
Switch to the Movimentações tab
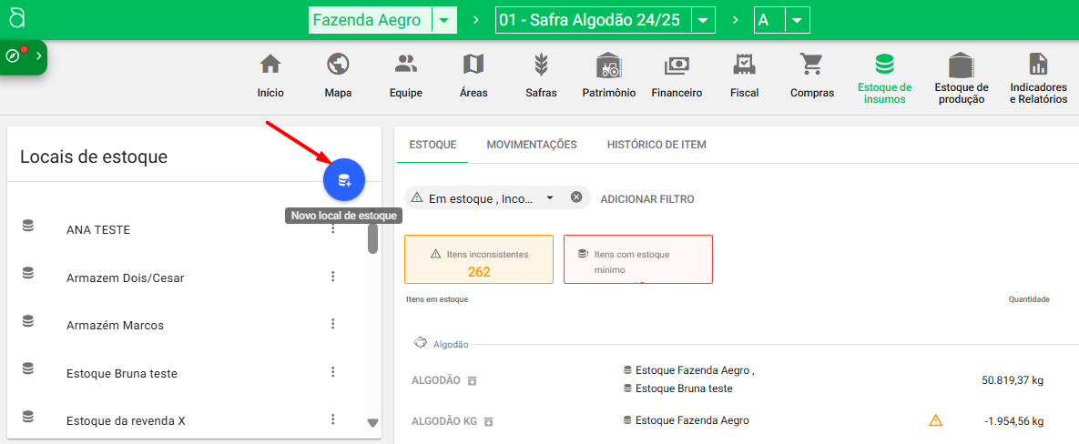pos(532,145)
